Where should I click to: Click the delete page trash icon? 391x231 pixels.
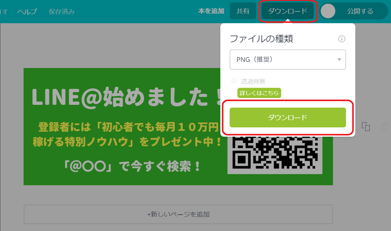point(384,126)
